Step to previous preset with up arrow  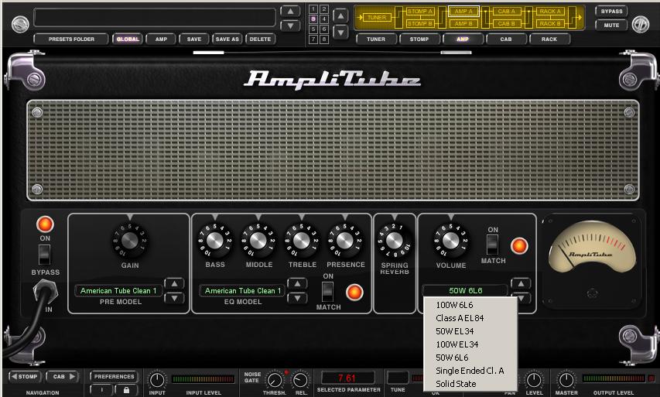pos(290,12)
